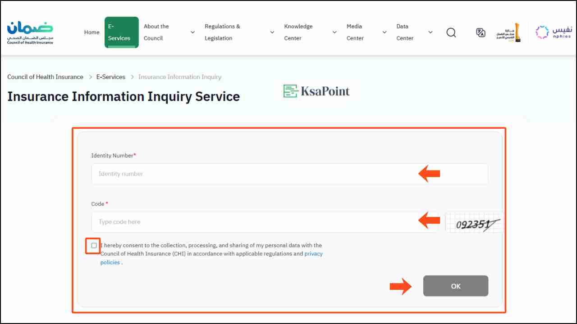This screenshot has height=324, width=577.
Task: Expand the Regulations & Legislation dropdown
Action: coord(272,32)
